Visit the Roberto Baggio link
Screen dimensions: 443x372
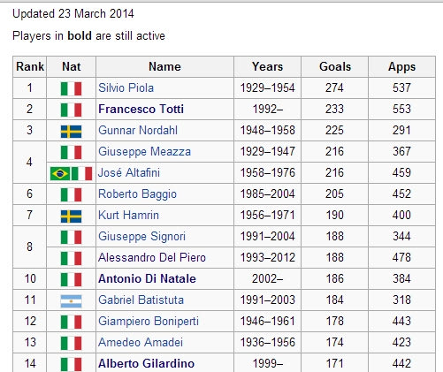[137, 194]
